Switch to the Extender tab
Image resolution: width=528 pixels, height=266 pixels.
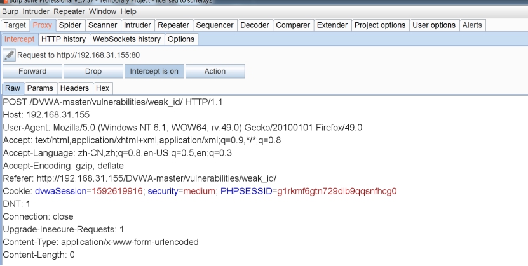tap(332, 25)
